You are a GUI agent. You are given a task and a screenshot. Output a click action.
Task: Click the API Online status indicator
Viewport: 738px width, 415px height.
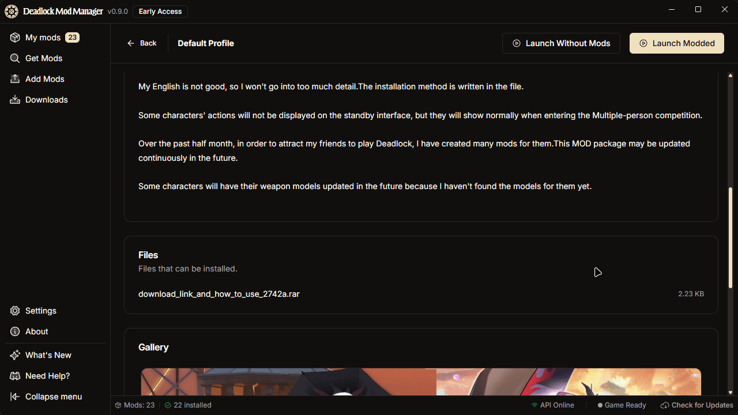(552, 405)
